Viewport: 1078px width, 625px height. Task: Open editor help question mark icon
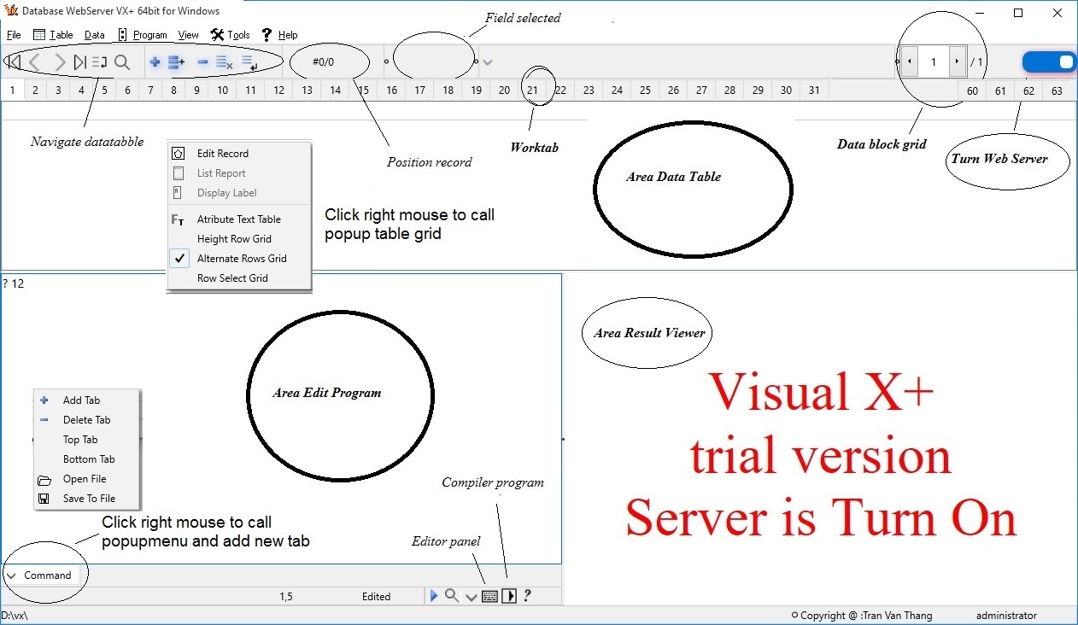pos(527,596)
